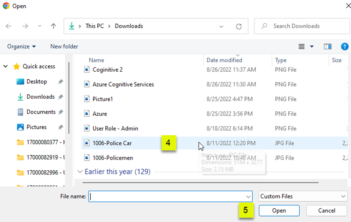
Task: Toggle the preview pane icon
Action: click(x=327, y=46)
